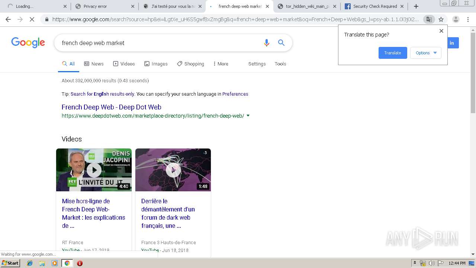Stop loading the page with the X button
Viewport: 476px width, 268px height.
click(32, 19)
